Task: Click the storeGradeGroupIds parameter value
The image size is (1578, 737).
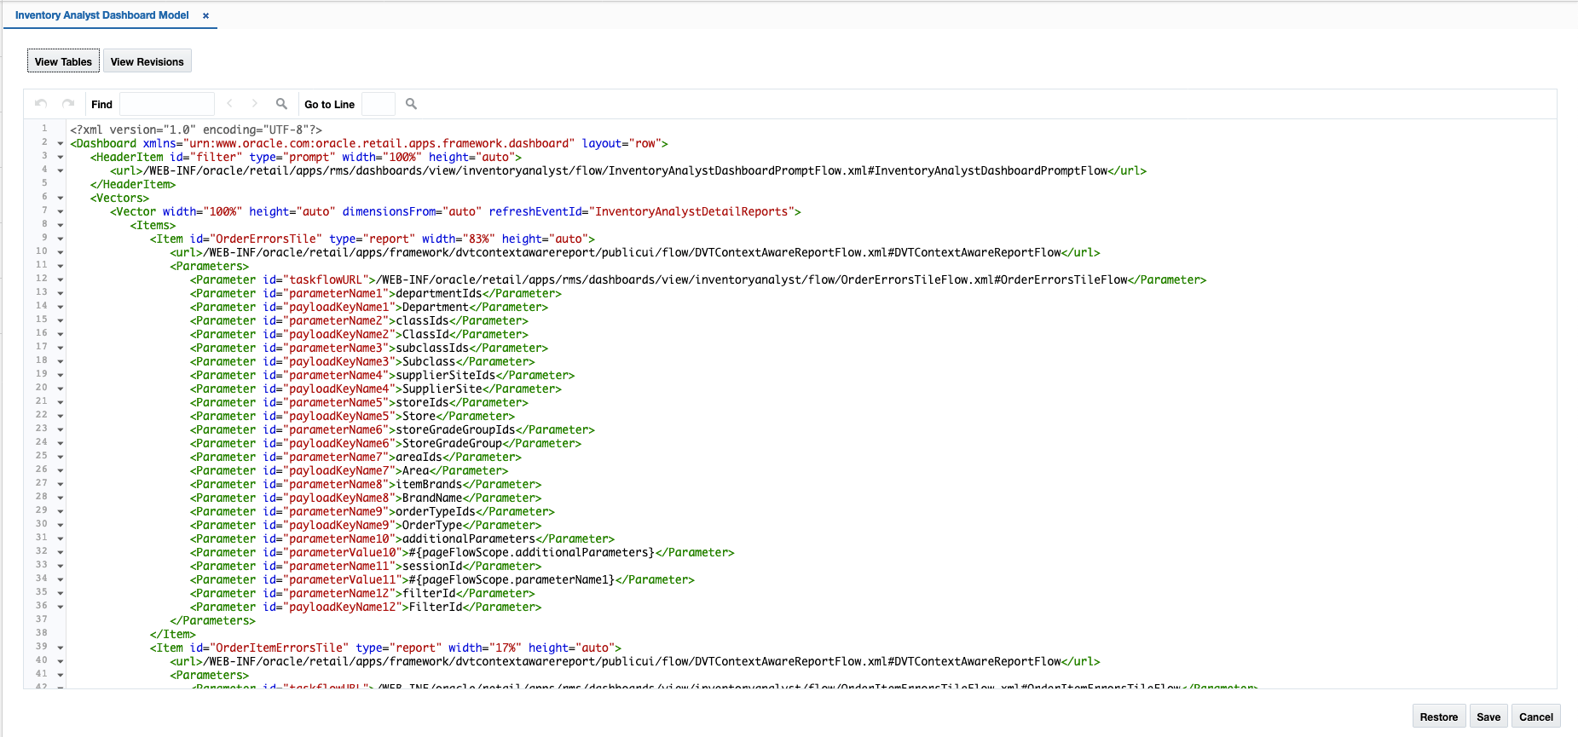Action: pyautogui.click(x=455, y=429)
